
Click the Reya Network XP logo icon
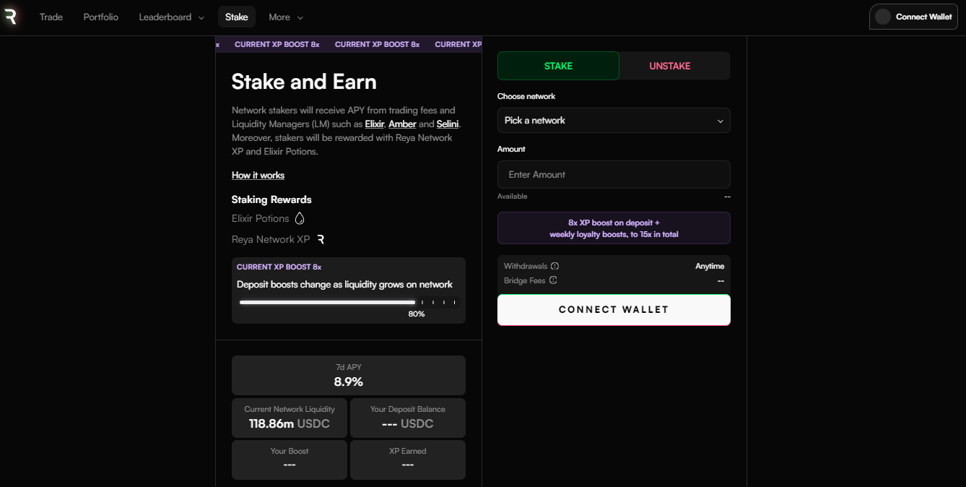tap(321, 239)
